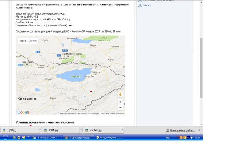Screen dimensions: 251x167
Task: Switch to the Chrome seismology taskbar window
Action: click(x=79, y=137)
